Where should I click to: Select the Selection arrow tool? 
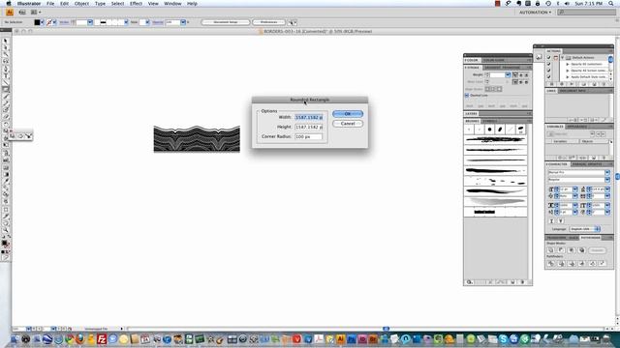(6, 41)
